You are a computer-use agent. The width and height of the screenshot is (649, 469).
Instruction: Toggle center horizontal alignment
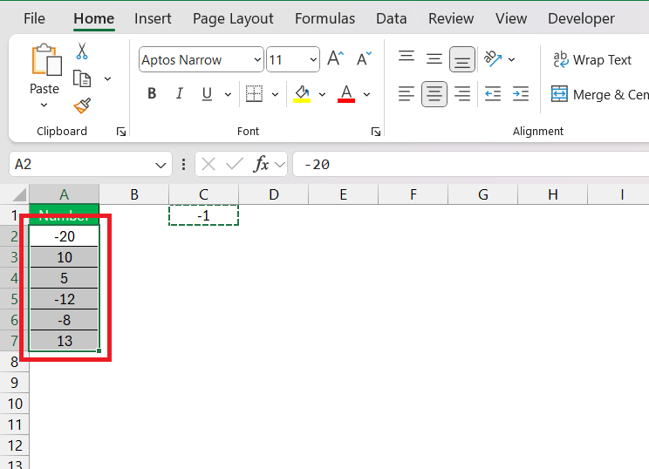point(434,94)
